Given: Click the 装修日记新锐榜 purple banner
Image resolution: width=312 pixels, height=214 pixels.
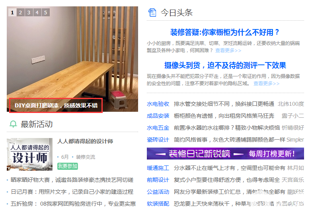Looking at the screenshot, I should coord(225,154).
